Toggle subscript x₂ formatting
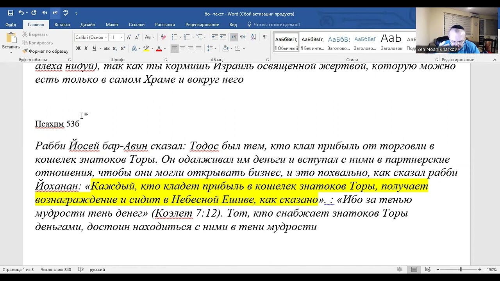The height and width of the screenshot is (281, 500). tap(115, 48)
